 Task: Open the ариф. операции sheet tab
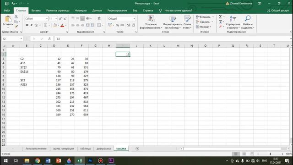point(64,148)
